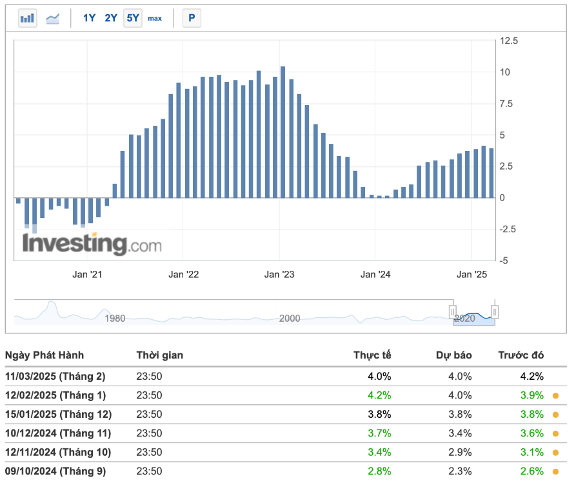Click the revision dot in the 12/11/2024 row
Image resolution: width=576 pixels, height=492 pixels.
tap(555, 453)
